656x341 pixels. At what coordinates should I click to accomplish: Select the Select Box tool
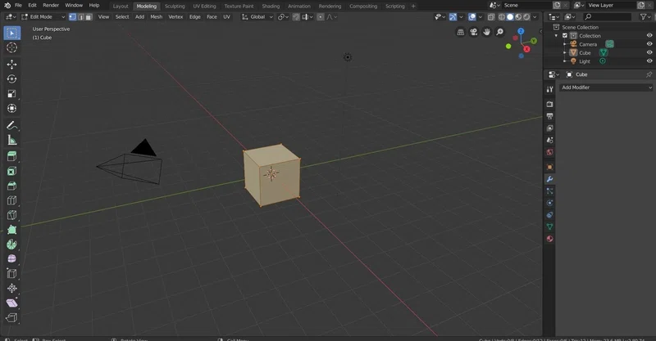coord(11,33)
